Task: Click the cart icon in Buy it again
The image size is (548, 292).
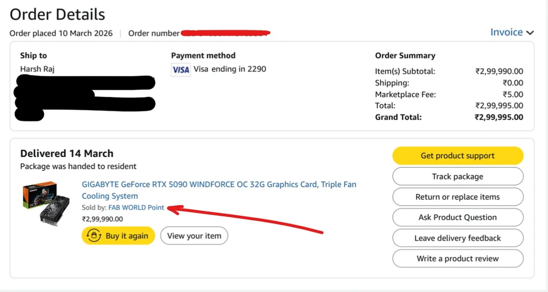Action: coord(94,236)
